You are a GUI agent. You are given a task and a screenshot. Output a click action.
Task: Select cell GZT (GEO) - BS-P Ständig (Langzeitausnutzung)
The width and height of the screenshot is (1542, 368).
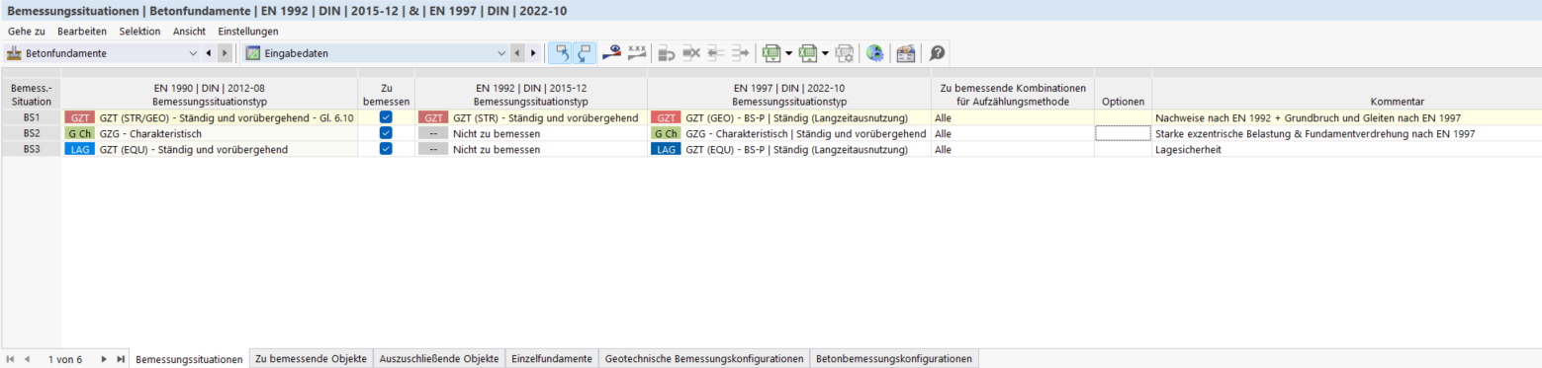click(x=789, y=117)
